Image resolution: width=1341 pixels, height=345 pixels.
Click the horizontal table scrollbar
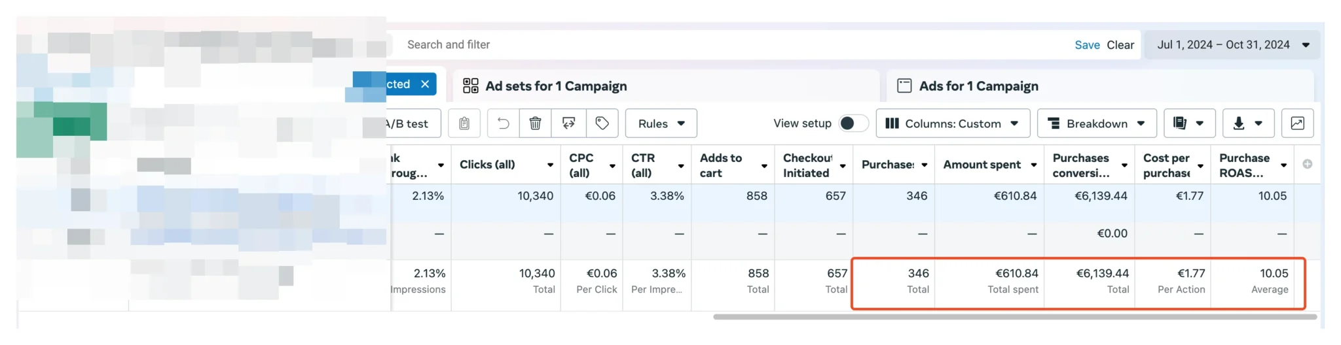(1014, 317)
